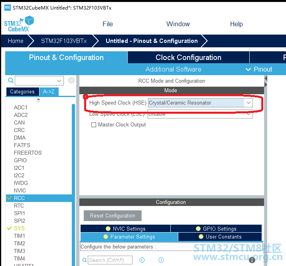The width and height of the screenshot is (286, 266).
Task: Open the File menu
Action: click(x=108, y=24)
